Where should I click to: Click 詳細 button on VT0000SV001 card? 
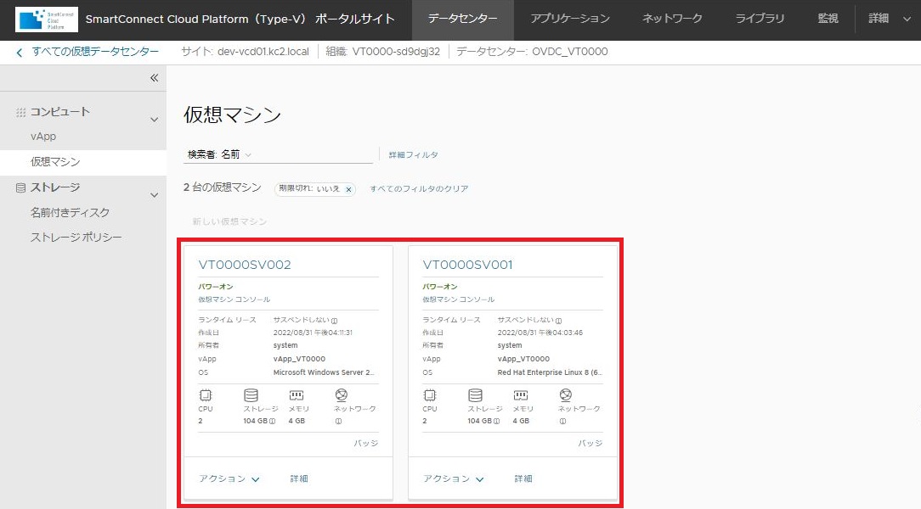coord(523,479)
